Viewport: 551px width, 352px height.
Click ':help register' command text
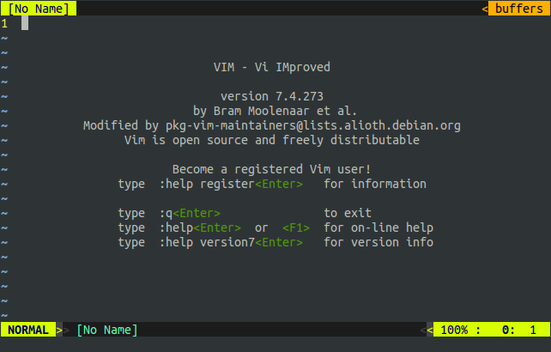pyautogui.click(x=207, y=184)
